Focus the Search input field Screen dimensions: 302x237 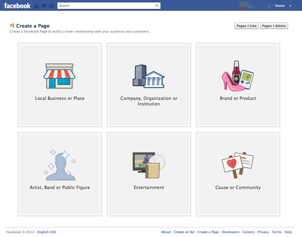[105, 6]
